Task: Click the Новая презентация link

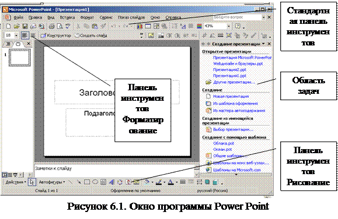Action: click(x=231, y=96)
